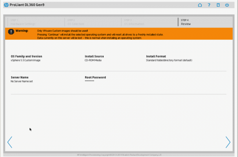Click 'No Server Name set' text

coord(22,81)
